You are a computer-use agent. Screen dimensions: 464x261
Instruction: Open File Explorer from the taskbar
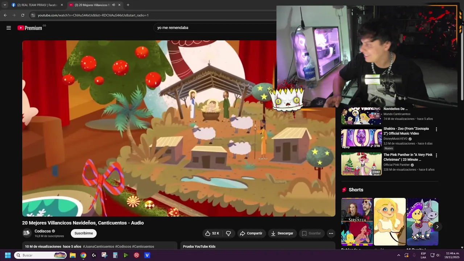[x=72, y=255]
